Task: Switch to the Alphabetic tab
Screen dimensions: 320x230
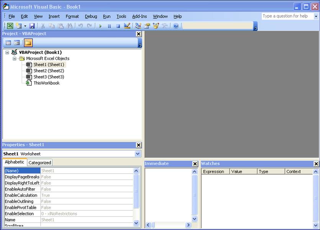Action: [14, 162]
